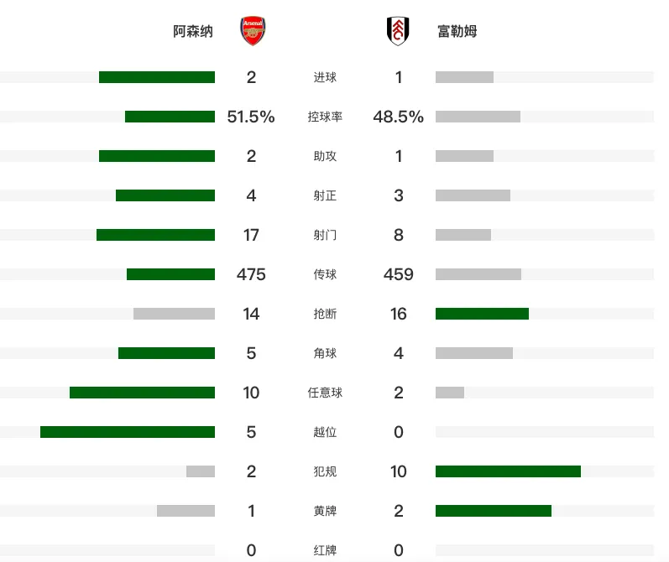
Task: Click Arsenal's green 越位 bar
Action: tap(128, 432)
